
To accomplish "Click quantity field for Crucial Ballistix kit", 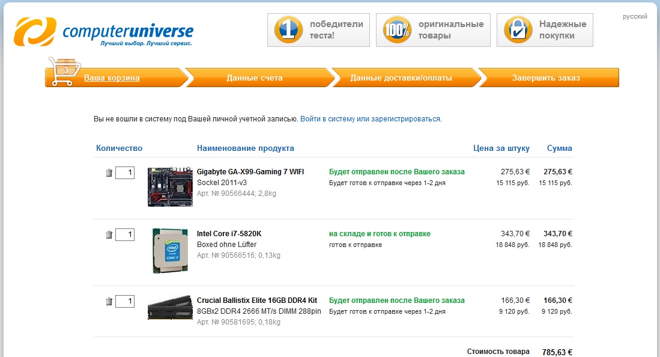I will 125,301.
